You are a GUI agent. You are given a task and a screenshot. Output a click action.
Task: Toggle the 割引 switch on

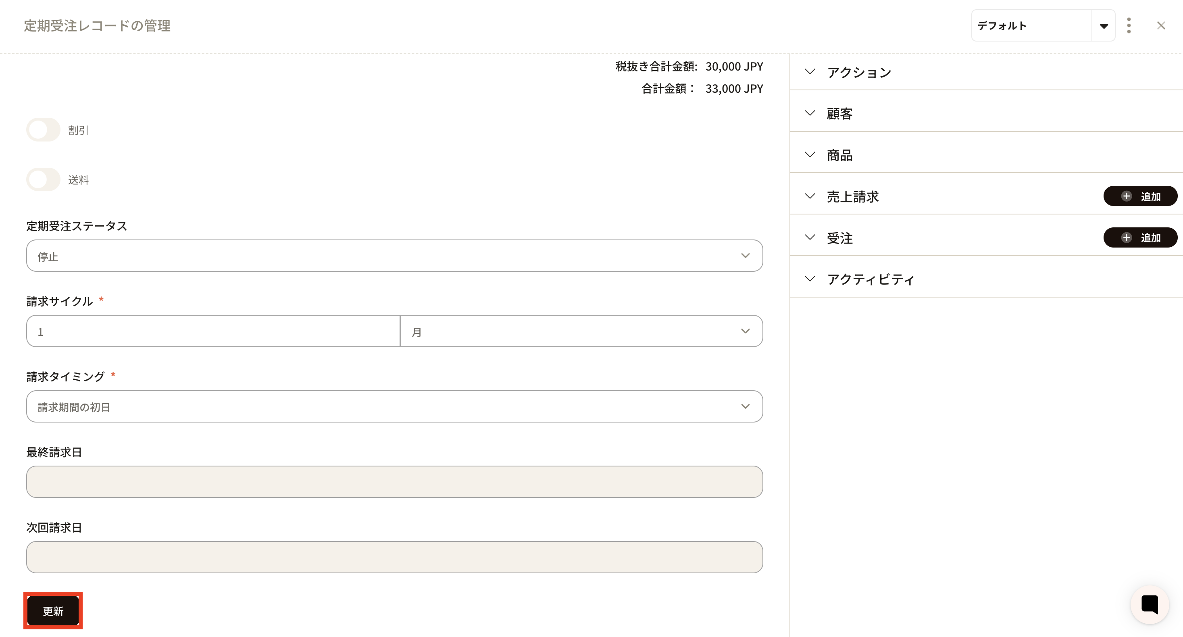[43, 130]
